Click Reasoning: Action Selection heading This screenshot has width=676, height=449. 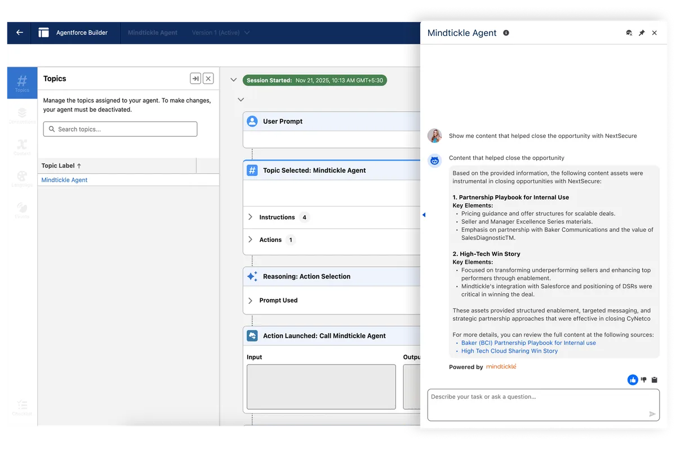[x=306, y=276]
